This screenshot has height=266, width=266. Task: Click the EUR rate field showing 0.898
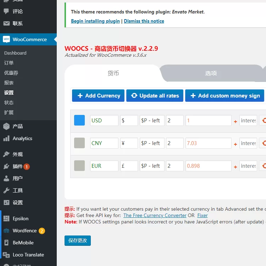point(209,166)
